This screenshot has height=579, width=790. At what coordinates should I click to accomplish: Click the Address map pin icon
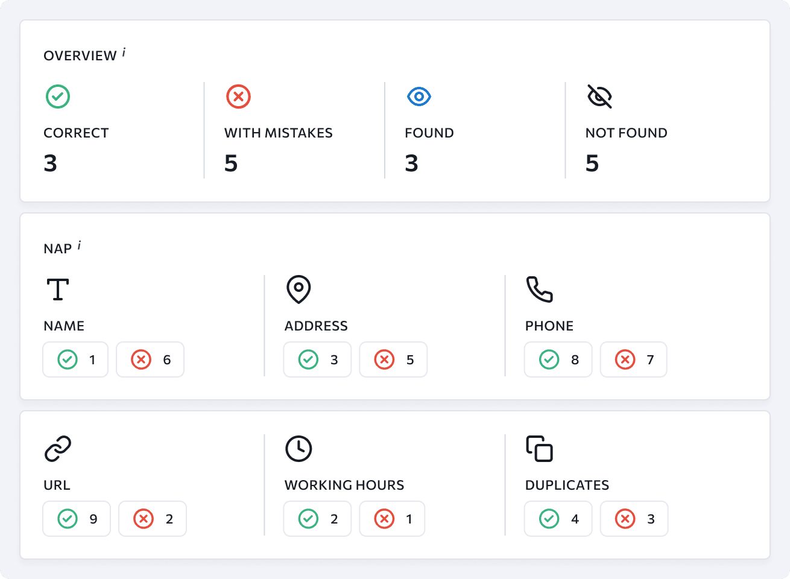299,289
